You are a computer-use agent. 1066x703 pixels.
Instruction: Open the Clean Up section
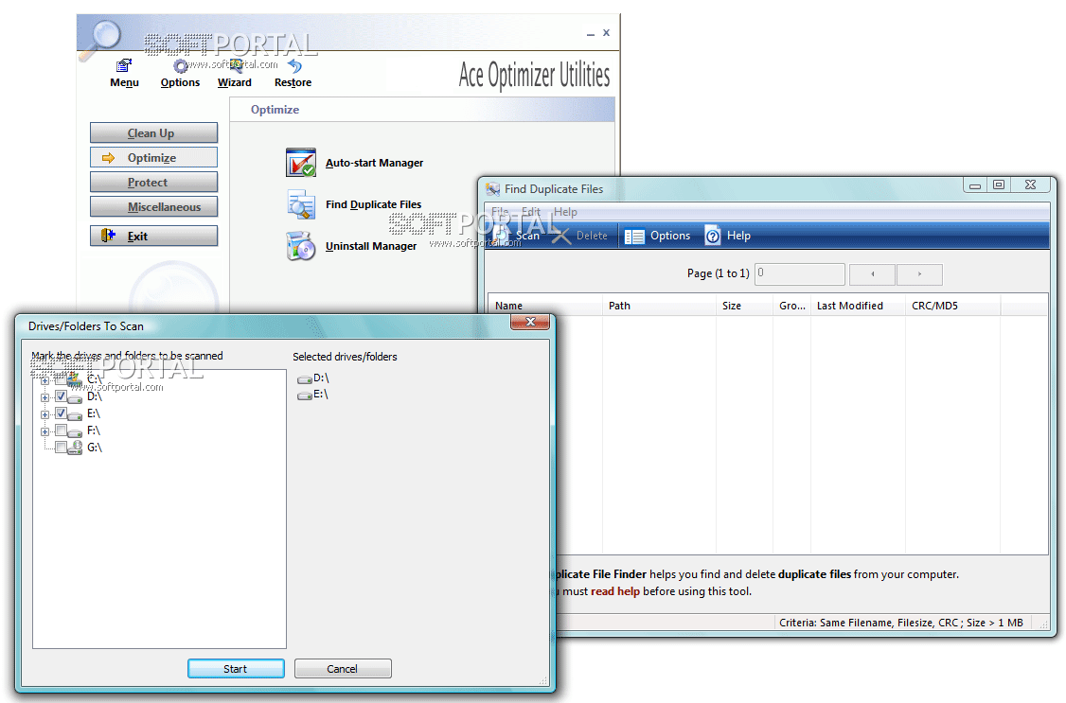pyautogui.click(x=153, y=133)
